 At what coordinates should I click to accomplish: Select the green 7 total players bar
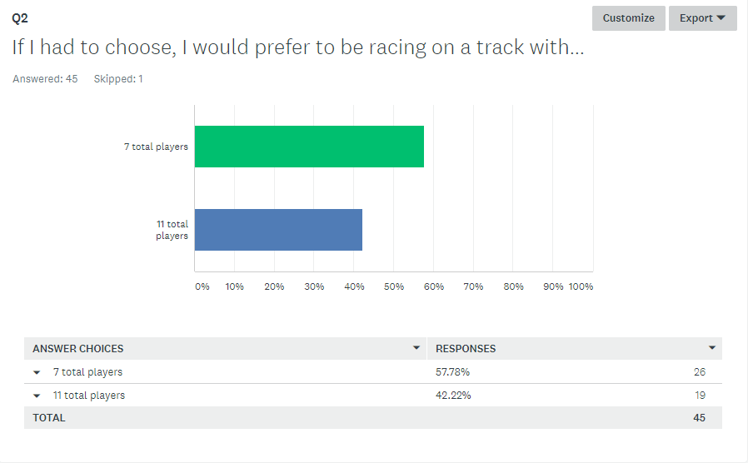point(309,147)
